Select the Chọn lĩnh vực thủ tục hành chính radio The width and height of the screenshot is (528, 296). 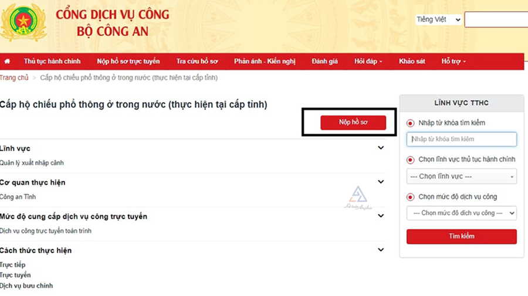click(411, 160)
